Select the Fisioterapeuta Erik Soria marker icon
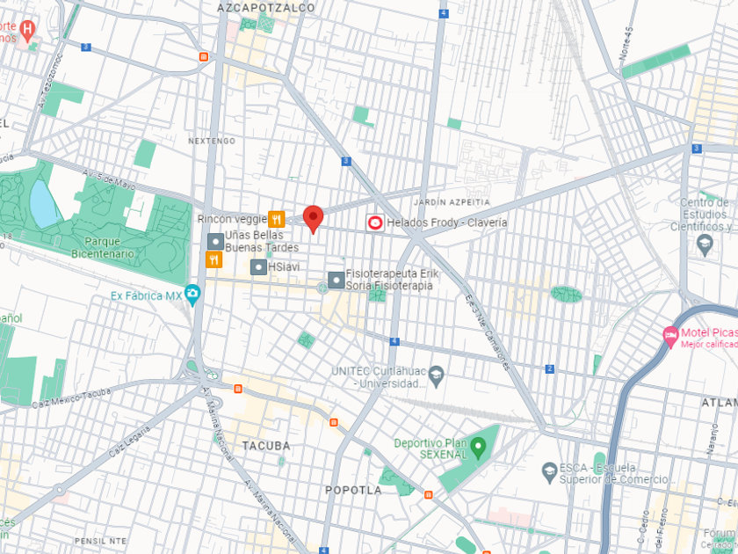Viewport: 738px width, 554px height. 336,280
